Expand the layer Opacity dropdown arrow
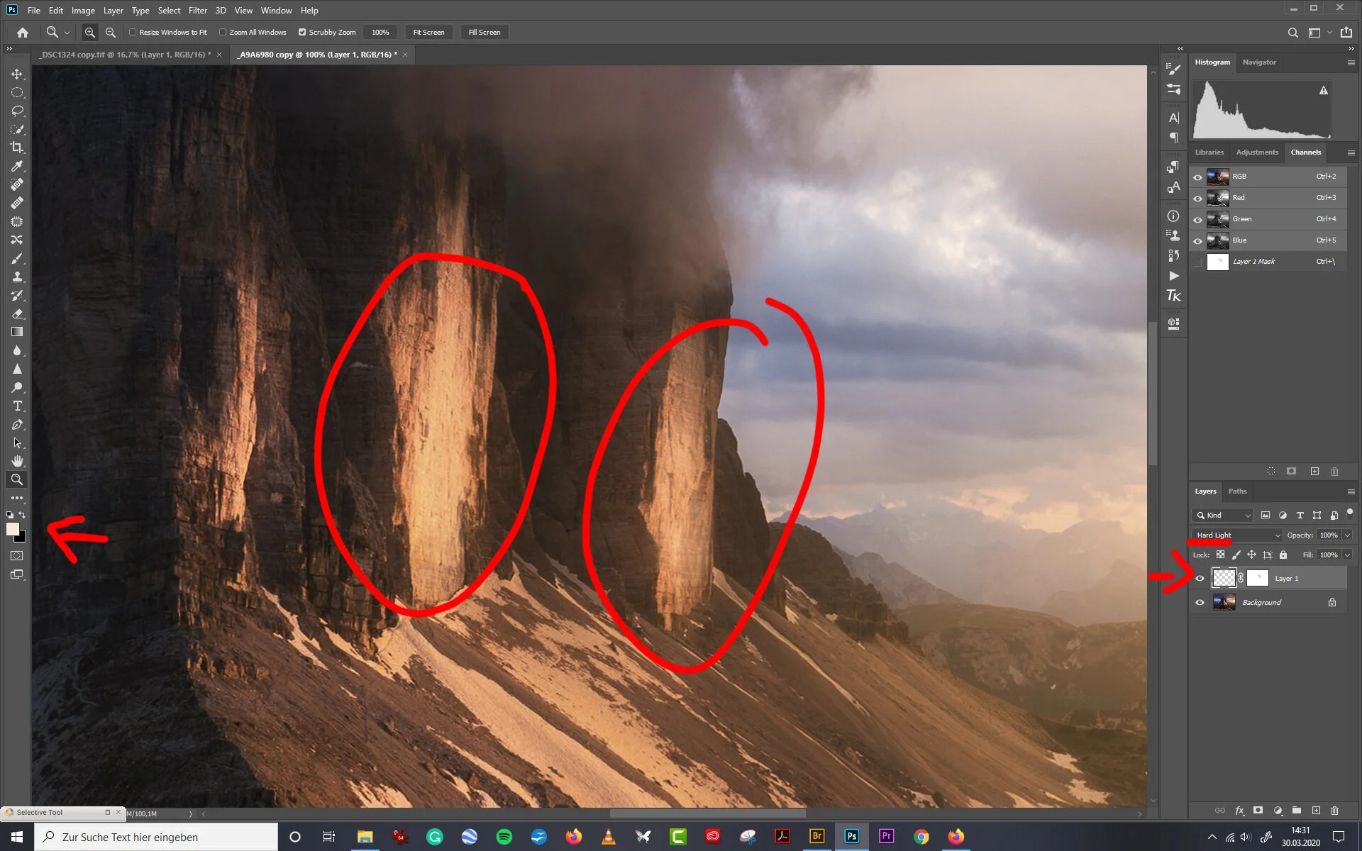 (x=1347, y=535)
